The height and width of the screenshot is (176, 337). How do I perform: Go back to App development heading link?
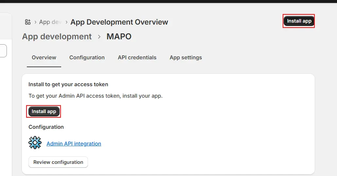(x=57, y=36)
